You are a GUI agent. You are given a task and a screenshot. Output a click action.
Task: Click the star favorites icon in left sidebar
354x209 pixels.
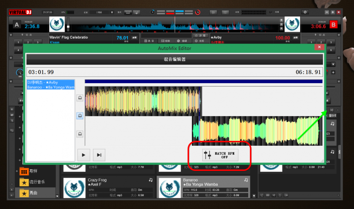click(12, 109)
